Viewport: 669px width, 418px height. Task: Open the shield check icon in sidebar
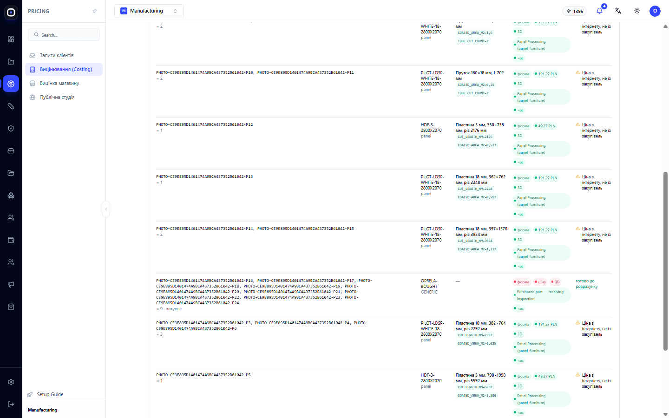[11, 129]
